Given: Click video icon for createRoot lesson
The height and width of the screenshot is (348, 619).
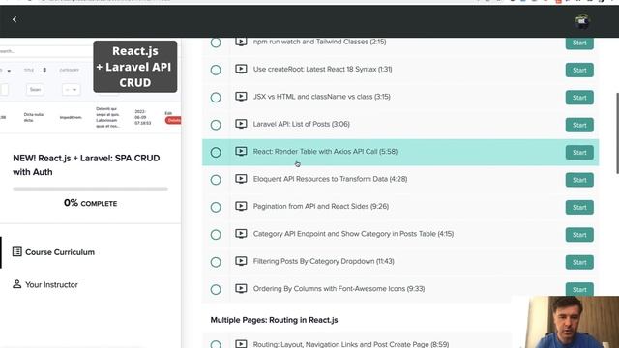Looking at the screenshot, I should click(241, 69).
